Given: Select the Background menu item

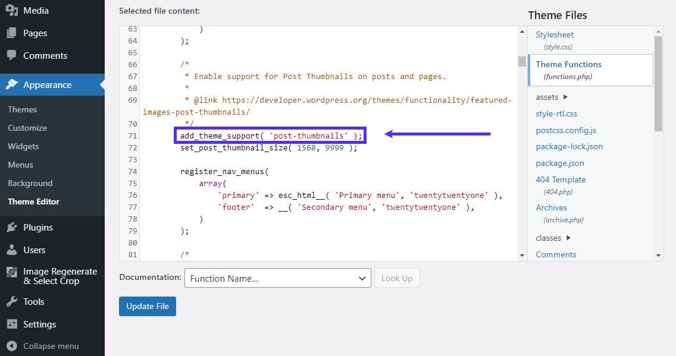Looking at the screenshot, I should [30, 183].
